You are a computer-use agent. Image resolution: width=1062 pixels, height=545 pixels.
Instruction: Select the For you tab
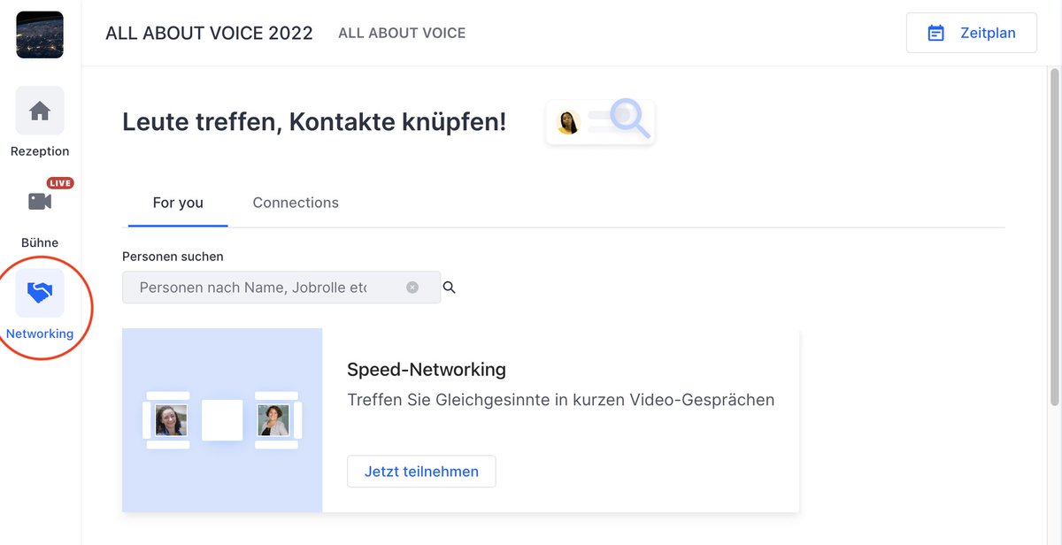pos(177,203)
